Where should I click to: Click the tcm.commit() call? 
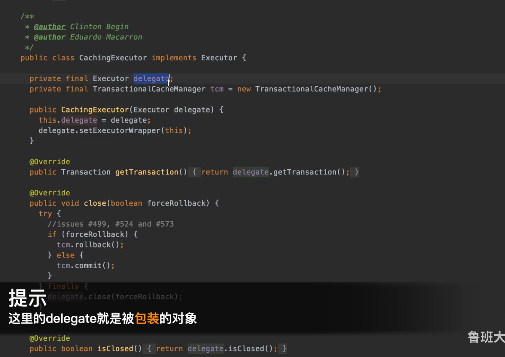pyautogui.click(x=84, y=266)
